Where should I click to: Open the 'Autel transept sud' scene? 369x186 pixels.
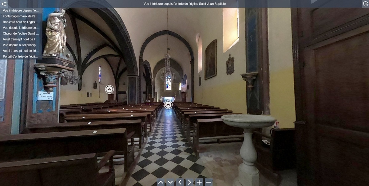pyautogui.click(x=21, y=51)
